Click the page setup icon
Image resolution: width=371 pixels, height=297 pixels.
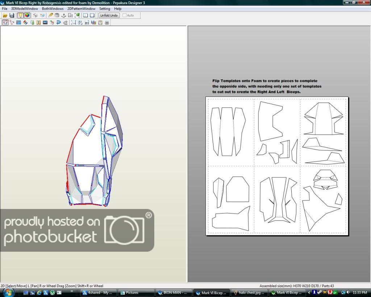(x=100, y=22)
